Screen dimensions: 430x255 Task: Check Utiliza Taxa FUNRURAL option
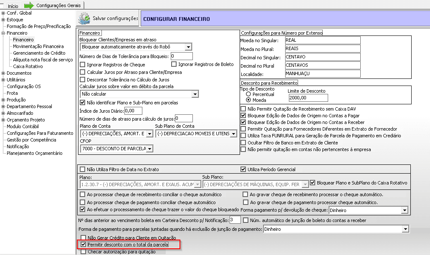pos(243,136)
